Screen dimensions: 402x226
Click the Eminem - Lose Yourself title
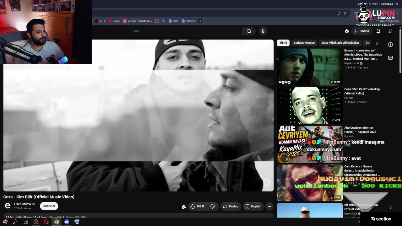pos(363,55)
